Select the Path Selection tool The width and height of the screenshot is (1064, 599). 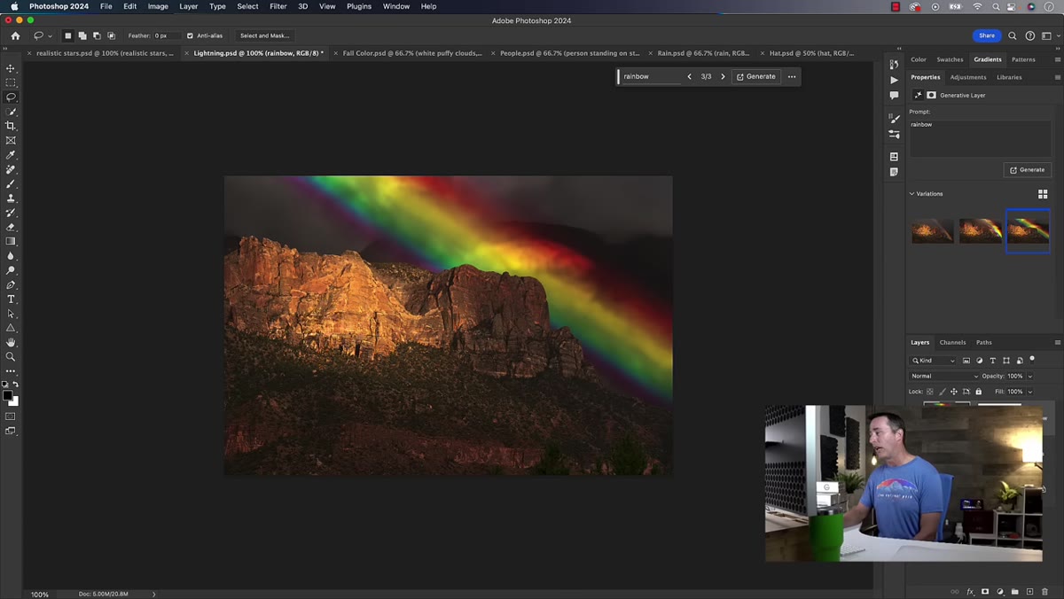click(x=11, y=314)
